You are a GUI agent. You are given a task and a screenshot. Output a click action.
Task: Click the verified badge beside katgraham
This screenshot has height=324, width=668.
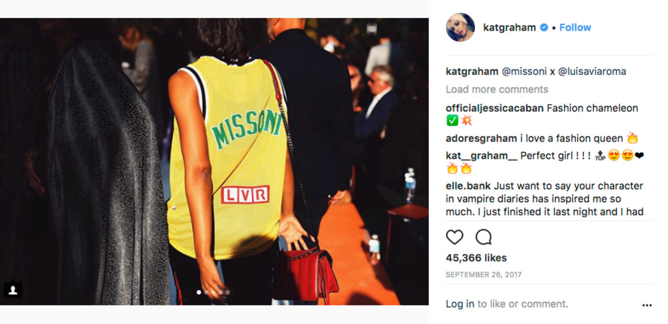point(544,27)
